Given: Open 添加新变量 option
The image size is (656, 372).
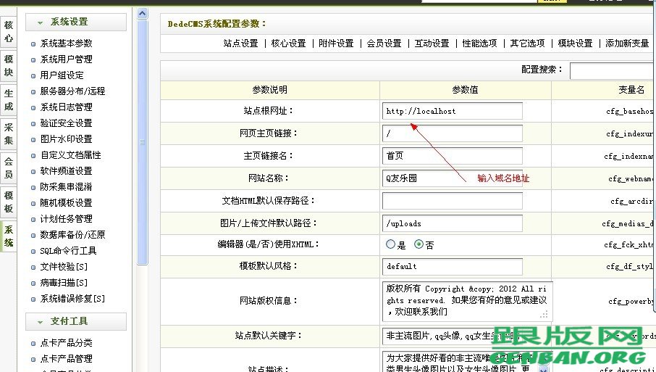Looking at the screenshot, I should (627, 44).
